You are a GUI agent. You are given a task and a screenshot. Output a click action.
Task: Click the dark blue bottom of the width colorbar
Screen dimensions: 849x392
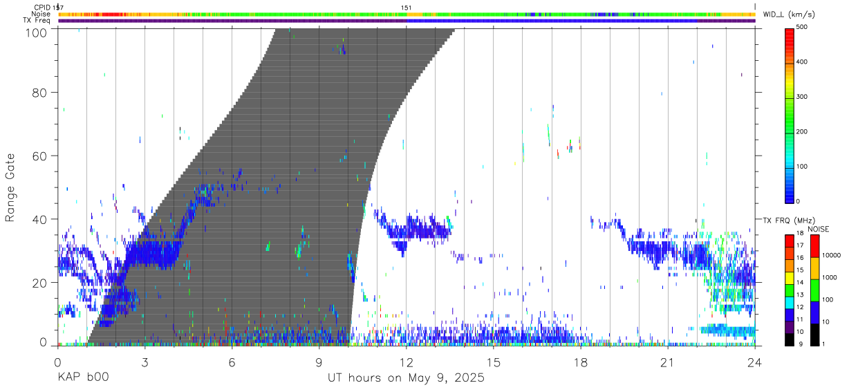pyautogui.click(x=789, y=195)
